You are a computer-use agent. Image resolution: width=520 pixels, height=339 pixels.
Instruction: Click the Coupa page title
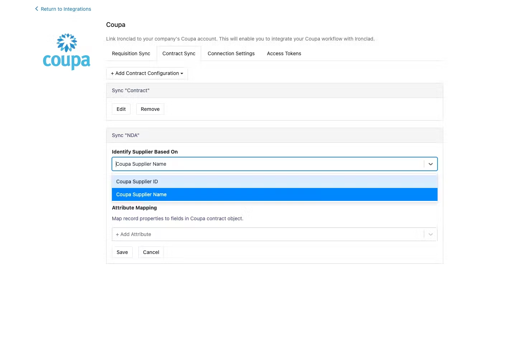tap(115, 25)
